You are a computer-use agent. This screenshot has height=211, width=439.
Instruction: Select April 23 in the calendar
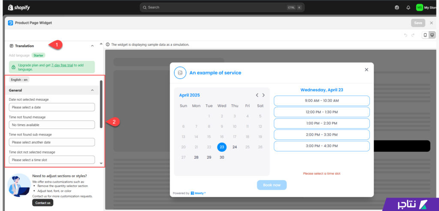[222, 147]
